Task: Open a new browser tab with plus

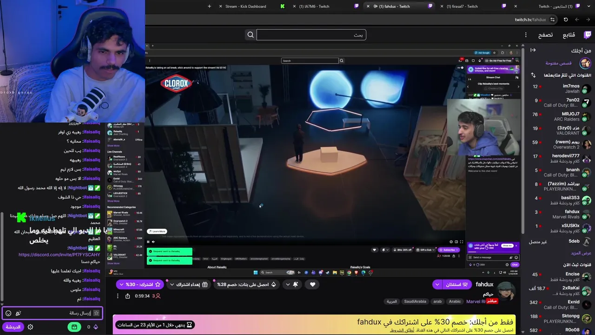Action: [209, 6]
